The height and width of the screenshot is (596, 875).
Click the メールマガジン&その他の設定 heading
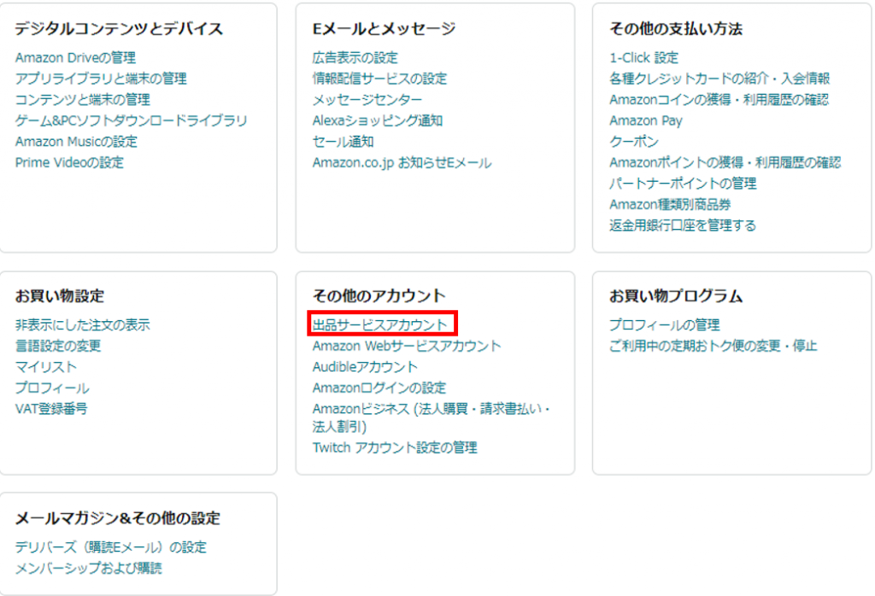click(x=118, y=518)
